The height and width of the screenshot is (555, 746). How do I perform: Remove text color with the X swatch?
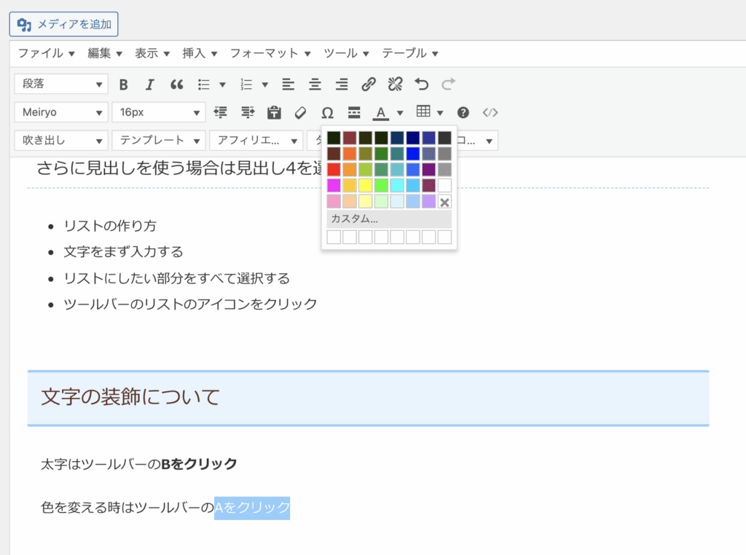coord(444,202)
